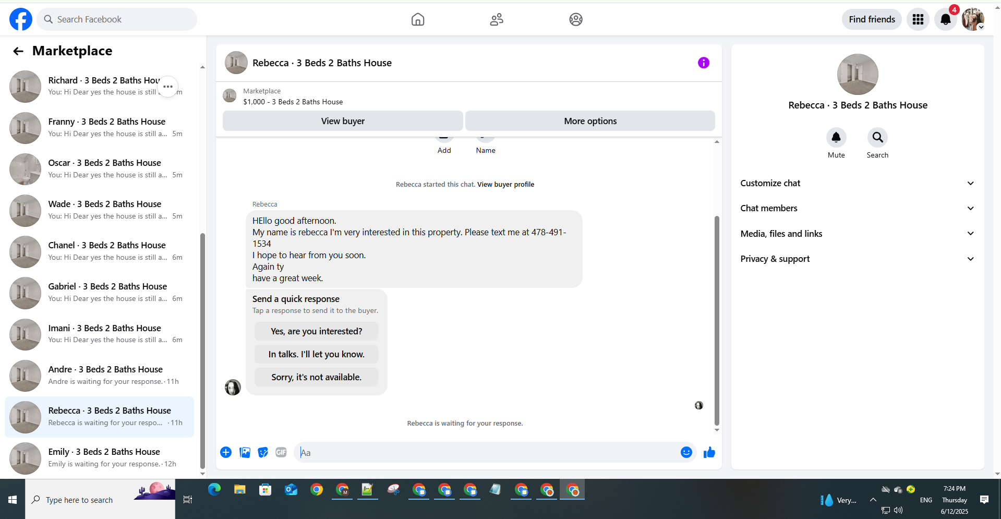Click the More options button

(x=590, y=121)
